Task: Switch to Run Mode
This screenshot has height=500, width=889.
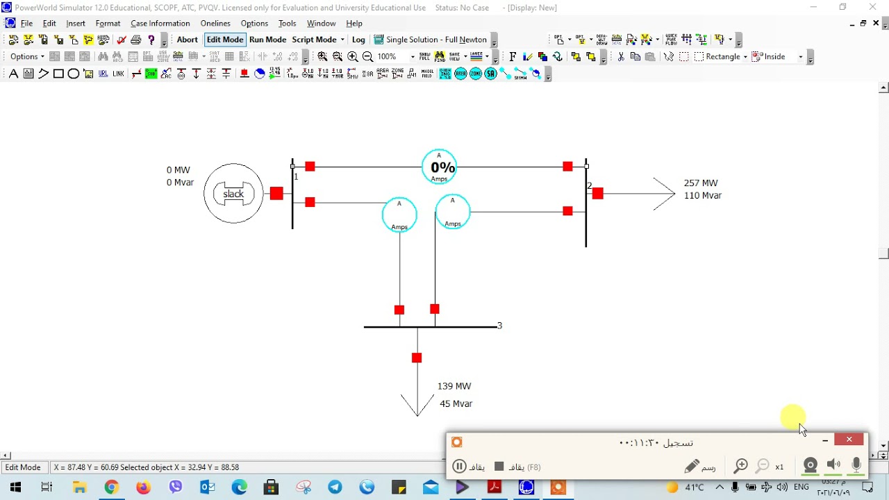Action: pos(267,40)
